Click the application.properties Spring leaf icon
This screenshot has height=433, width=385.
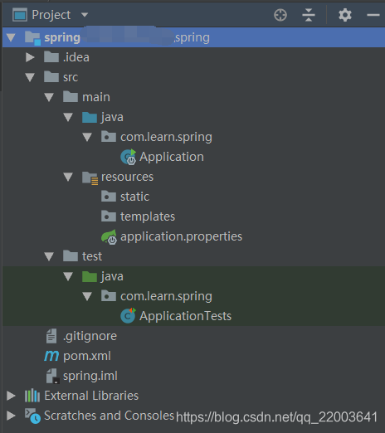[109, 236]
